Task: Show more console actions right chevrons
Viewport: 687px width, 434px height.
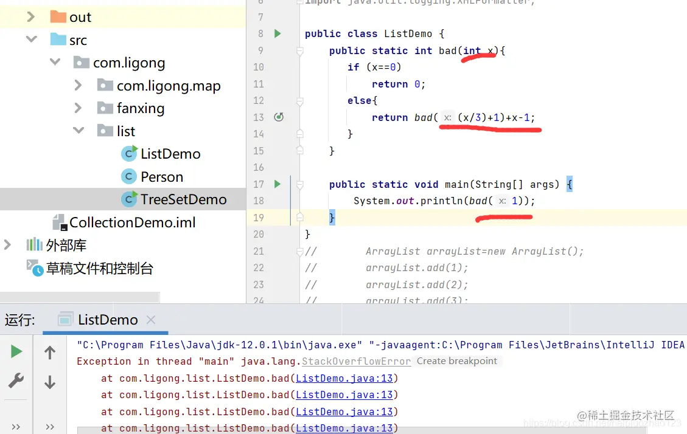Action: 50,427
